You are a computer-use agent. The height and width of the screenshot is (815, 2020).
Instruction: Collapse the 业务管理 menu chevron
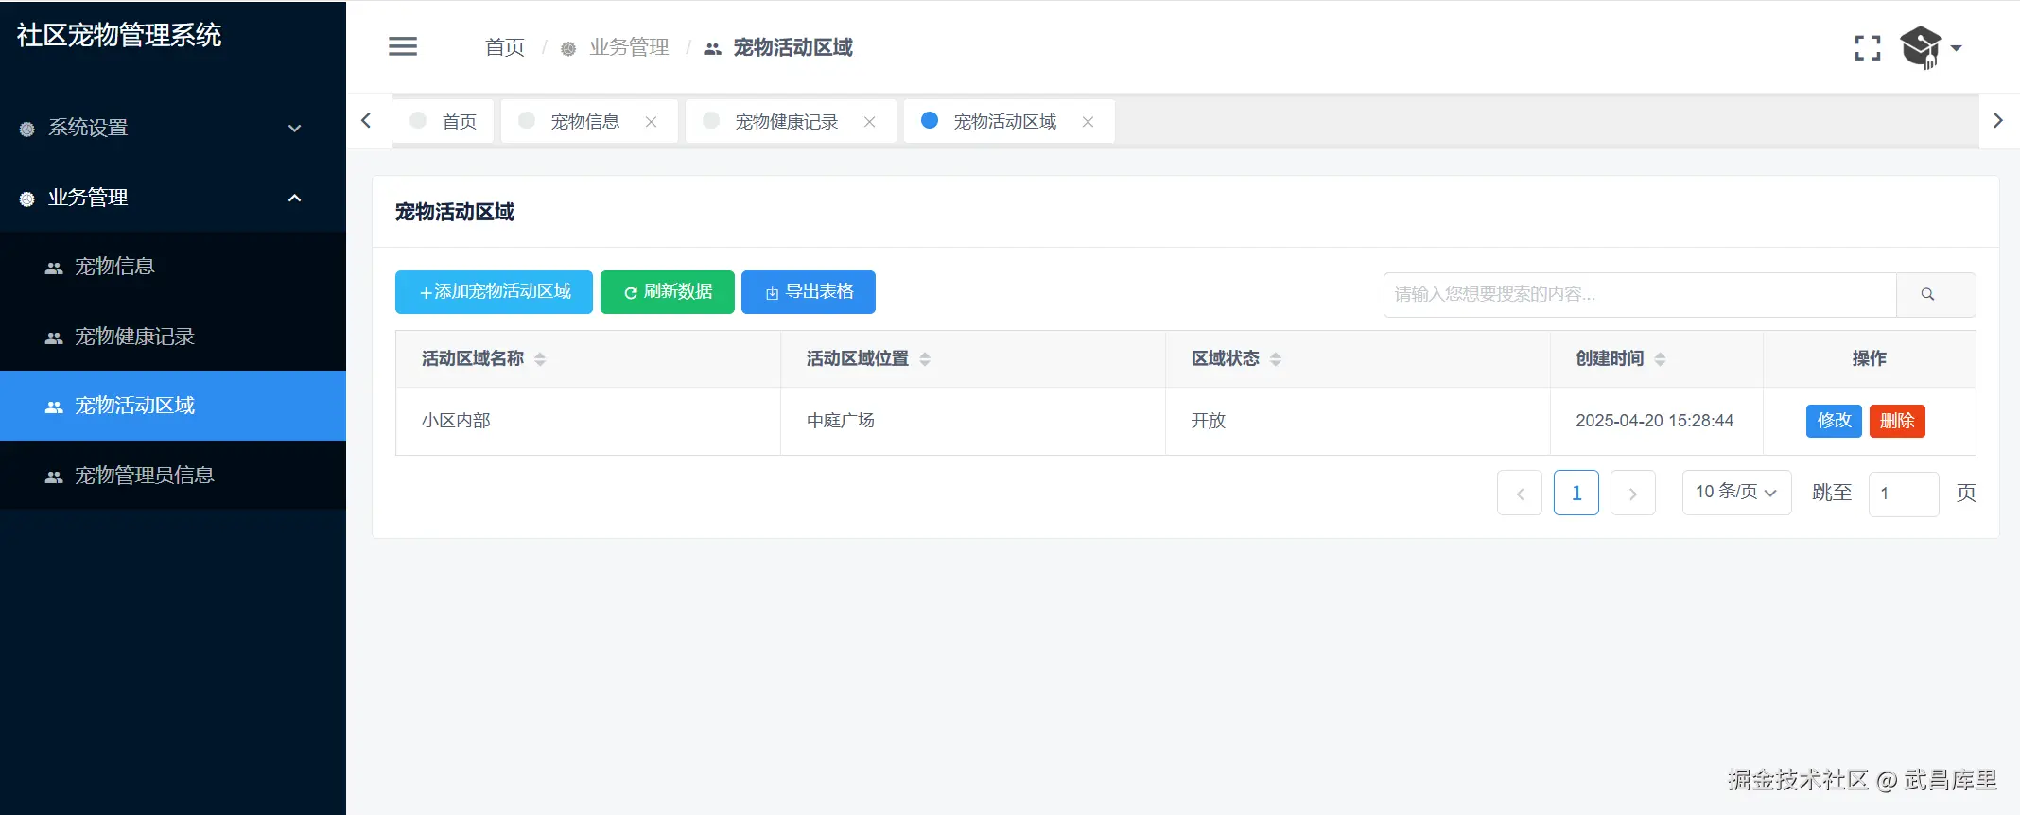[x=294, y=198]
